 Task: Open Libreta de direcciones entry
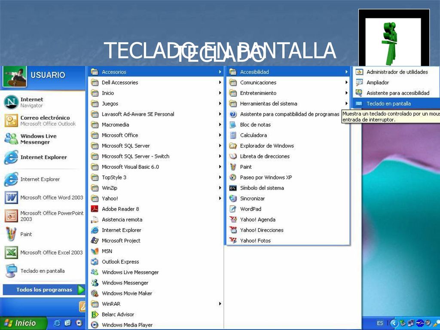pyautogui.click(x=288, y=156)
